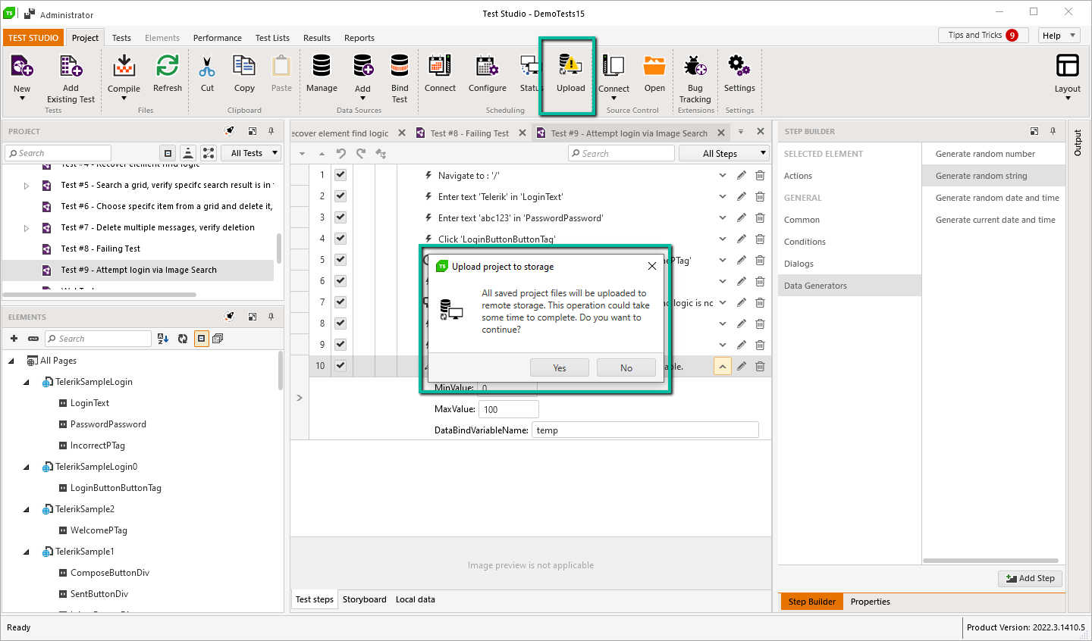This screenshot has width=1092, height=641.
Task: Open Configure scheduling icon
Action: 487,67
